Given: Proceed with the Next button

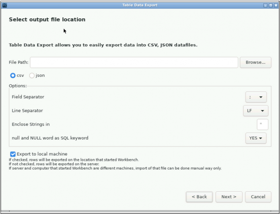Looking at the screenshot, I should click(x=229, y=197).
